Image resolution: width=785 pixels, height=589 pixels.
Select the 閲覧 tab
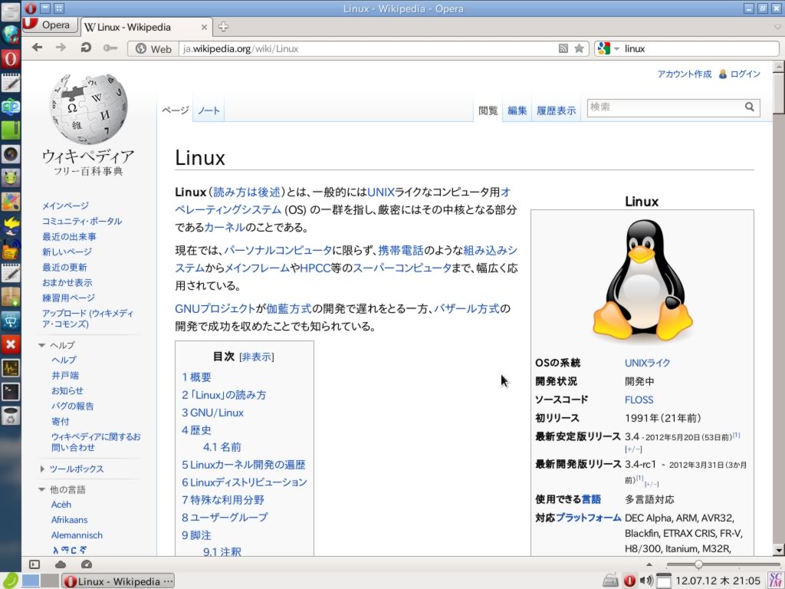[488, 110]
